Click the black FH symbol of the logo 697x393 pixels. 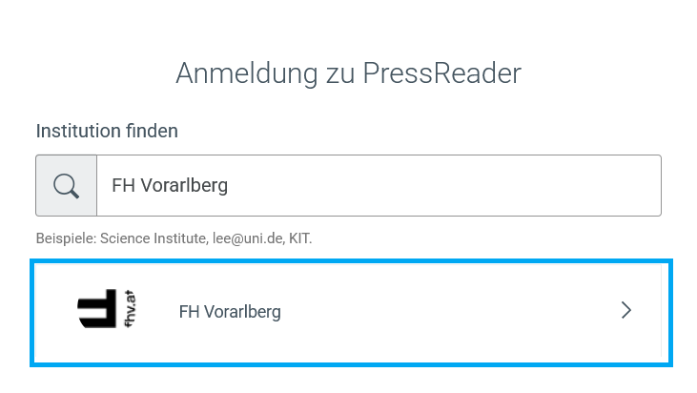click(x=97, y=308)
